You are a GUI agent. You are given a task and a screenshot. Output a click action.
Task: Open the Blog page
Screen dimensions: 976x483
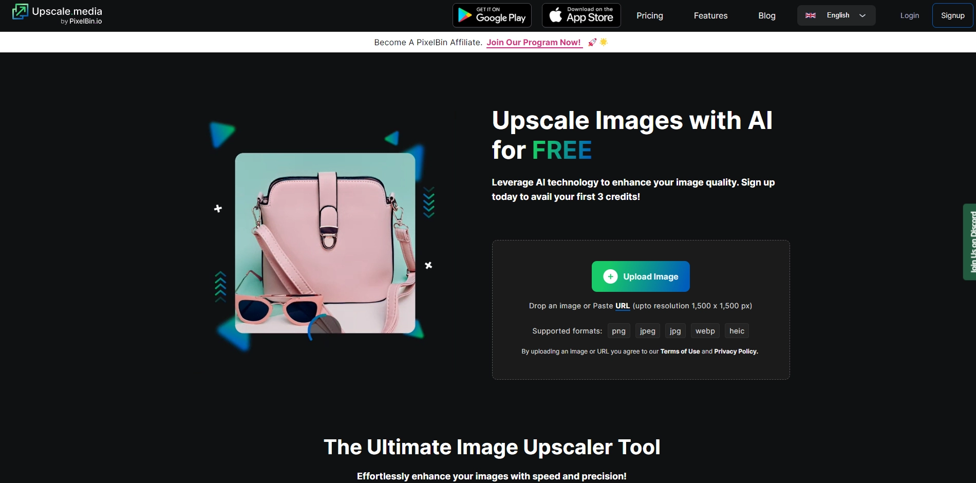[766, 15]
